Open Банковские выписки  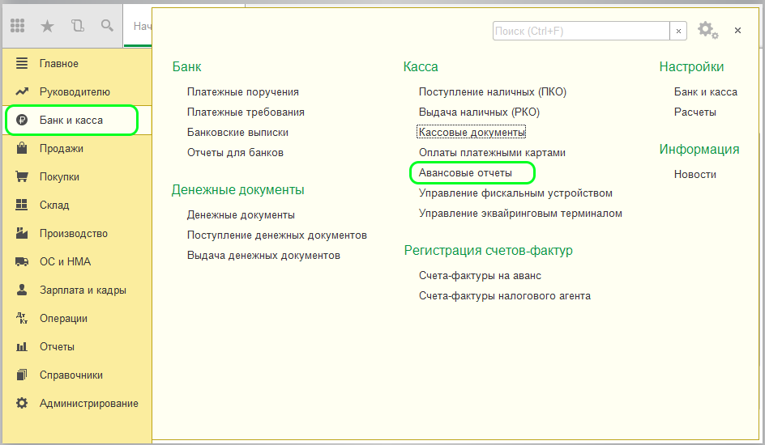pyautogui.click(x=237, y=132)
